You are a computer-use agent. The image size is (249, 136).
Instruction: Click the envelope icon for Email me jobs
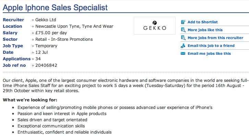tap(183, 53)
